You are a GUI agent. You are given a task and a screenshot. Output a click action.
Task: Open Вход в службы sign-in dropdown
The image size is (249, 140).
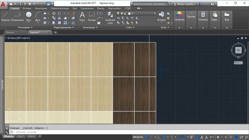[x=184, y=4]
